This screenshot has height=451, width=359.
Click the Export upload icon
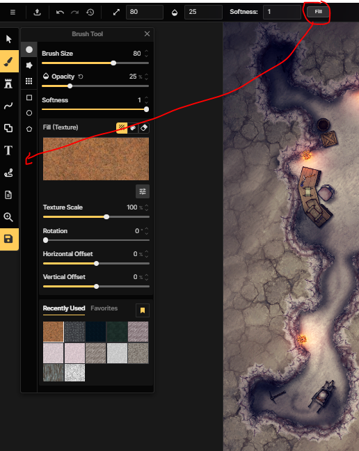(37, 12)
